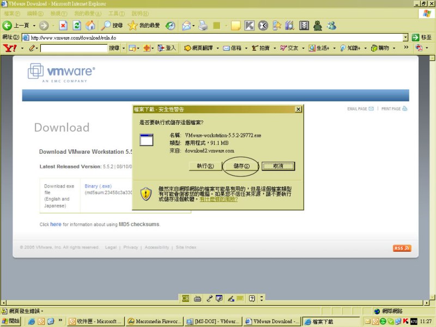Click the Forward arrow button

pos(44,26)
